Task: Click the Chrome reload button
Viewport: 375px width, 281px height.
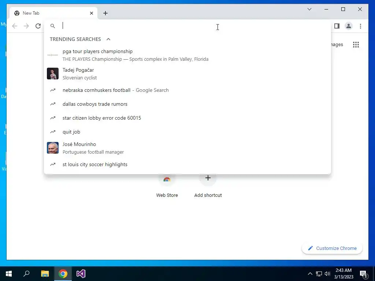Action: click(38, 26)
